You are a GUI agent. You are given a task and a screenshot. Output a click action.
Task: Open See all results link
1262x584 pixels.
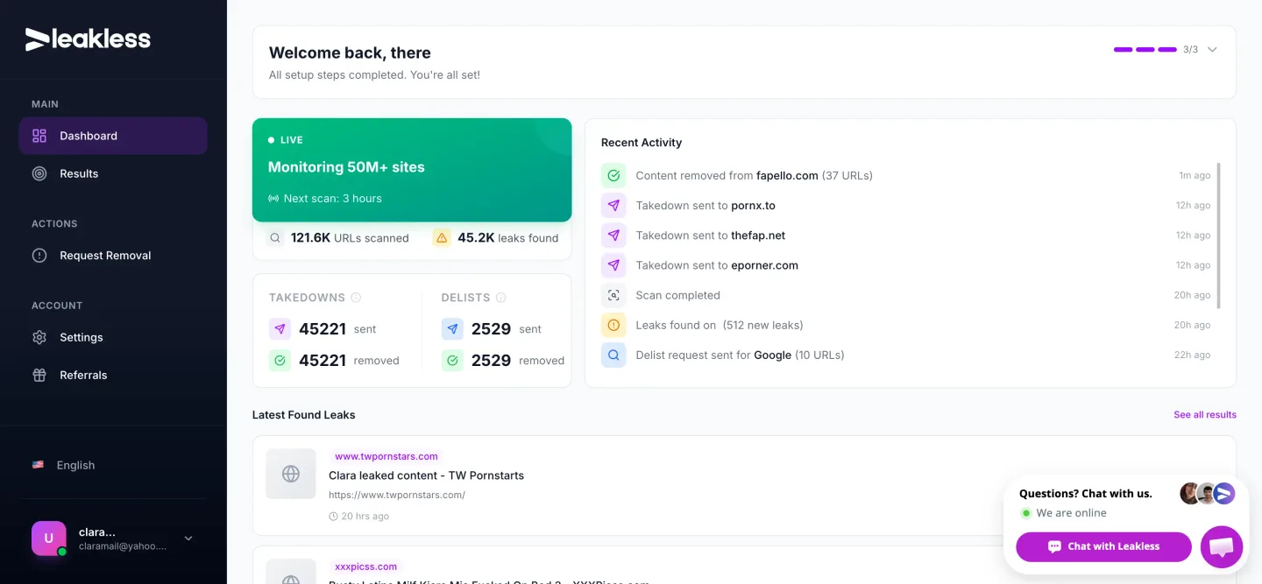1205,415
